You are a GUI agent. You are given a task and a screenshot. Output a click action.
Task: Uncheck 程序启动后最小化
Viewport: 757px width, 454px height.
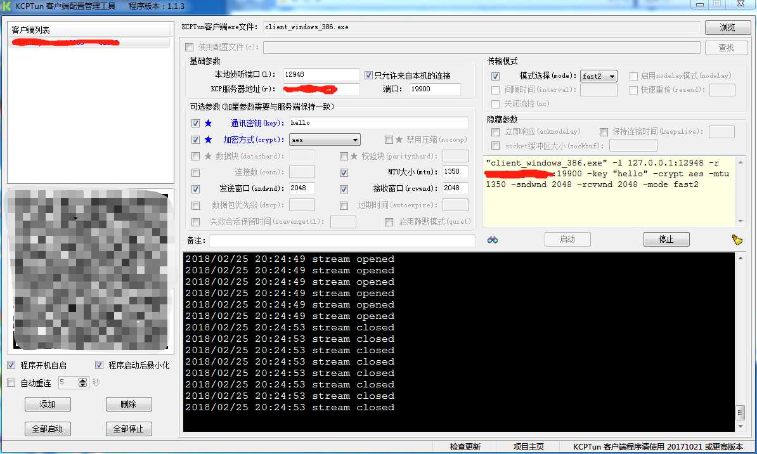[99, 365]
